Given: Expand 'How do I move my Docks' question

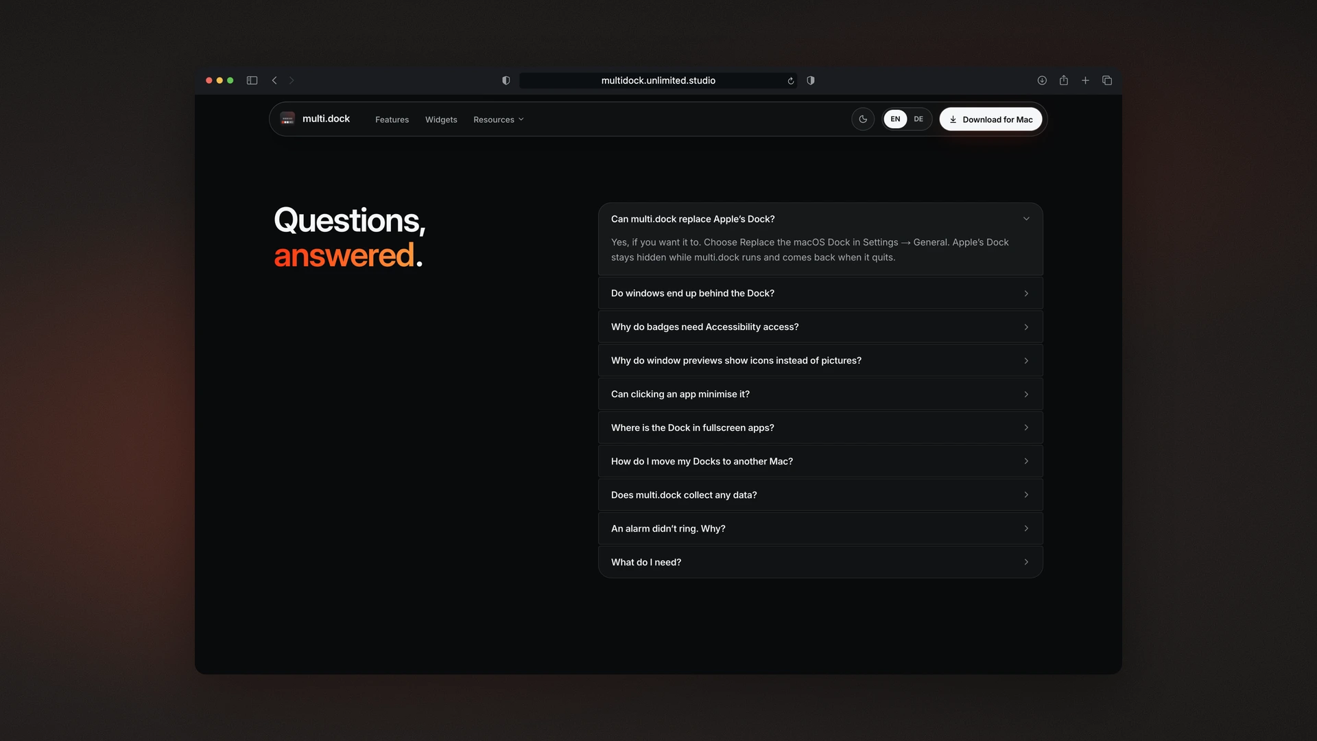Looking at the screenshot, I should click(820, 461).
